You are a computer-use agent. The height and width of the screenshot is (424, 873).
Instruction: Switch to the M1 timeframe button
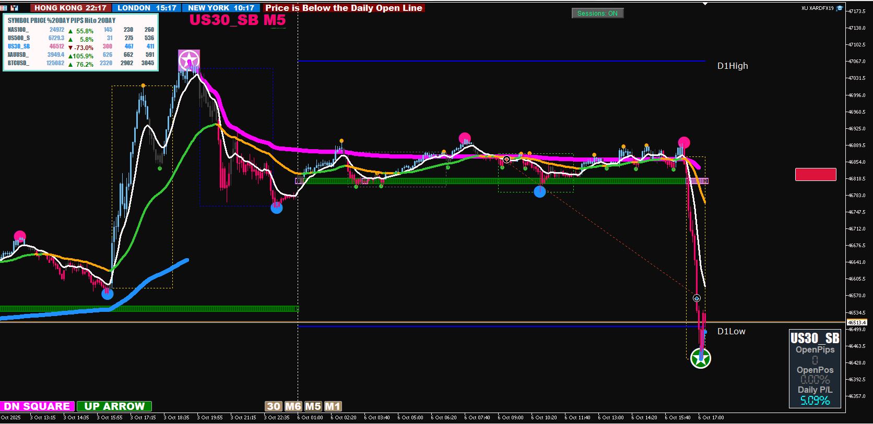click(x=333, y=406)
